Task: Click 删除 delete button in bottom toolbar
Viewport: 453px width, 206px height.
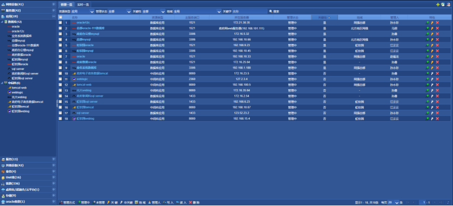Action: pyautogui.click(x=194, y=203)
